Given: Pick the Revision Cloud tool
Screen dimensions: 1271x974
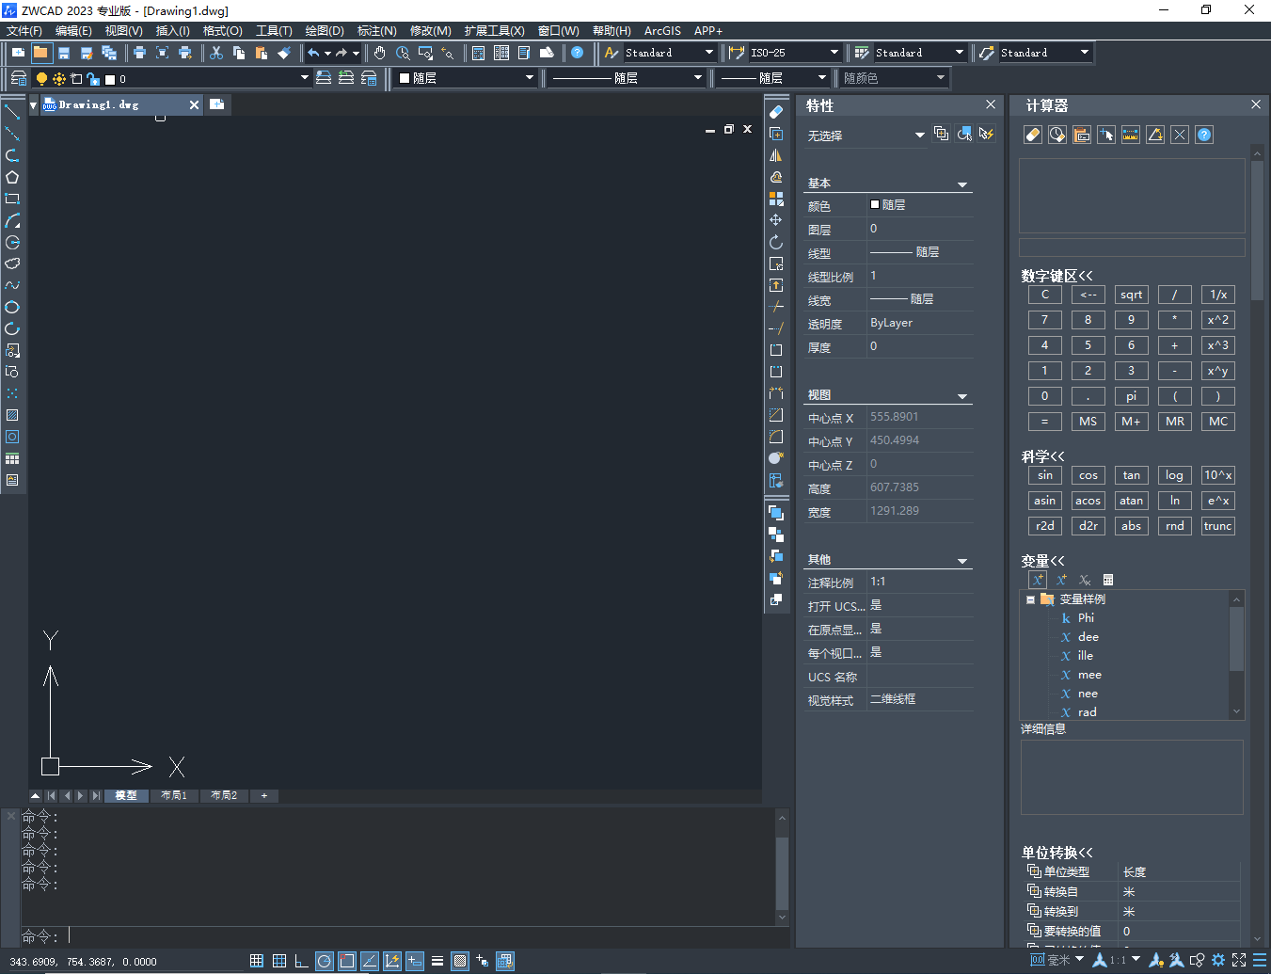Looking at the screenshot, I should [x=12, y=263].
